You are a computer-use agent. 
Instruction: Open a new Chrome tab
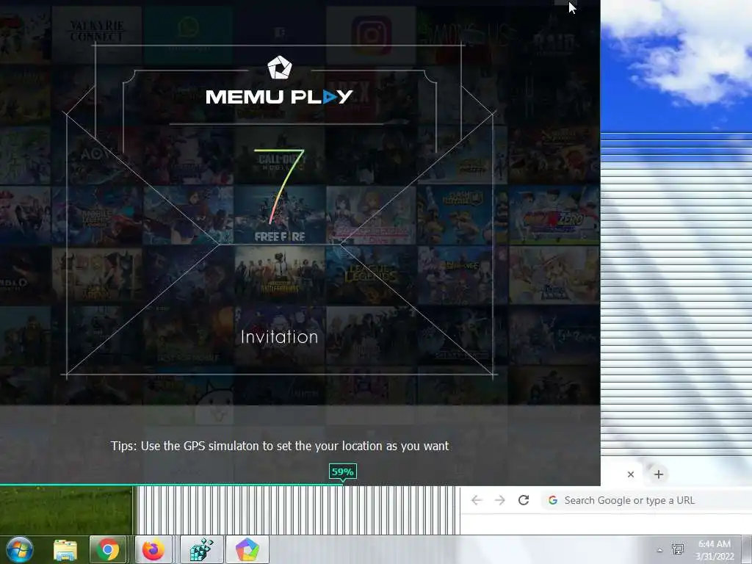click(x=659, y=474)
